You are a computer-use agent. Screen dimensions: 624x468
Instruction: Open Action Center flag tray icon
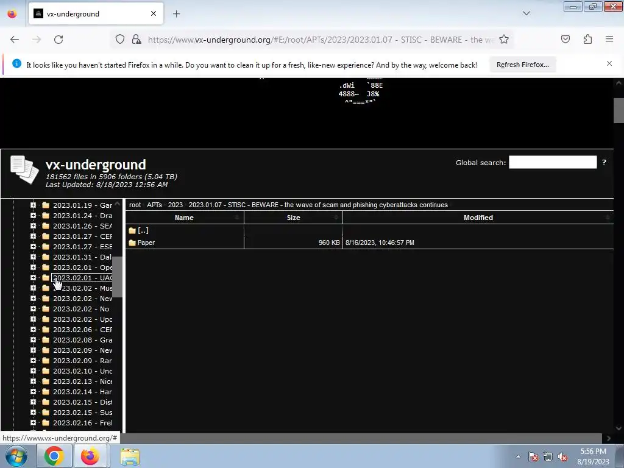coord(533,456)
